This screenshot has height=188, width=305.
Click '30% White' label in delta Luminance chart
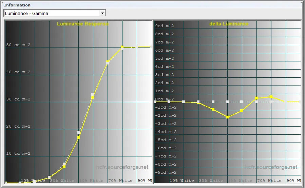point(211,181)
